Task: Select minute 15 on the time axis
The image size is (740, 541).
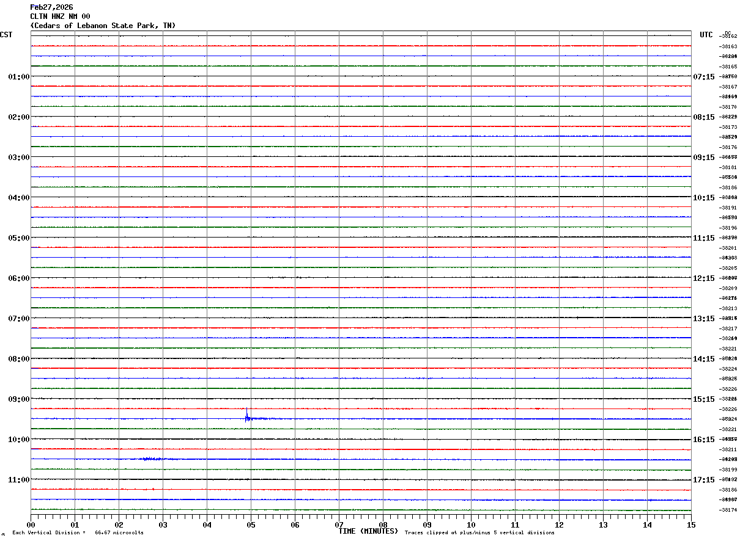Action: tap(691, 525)
